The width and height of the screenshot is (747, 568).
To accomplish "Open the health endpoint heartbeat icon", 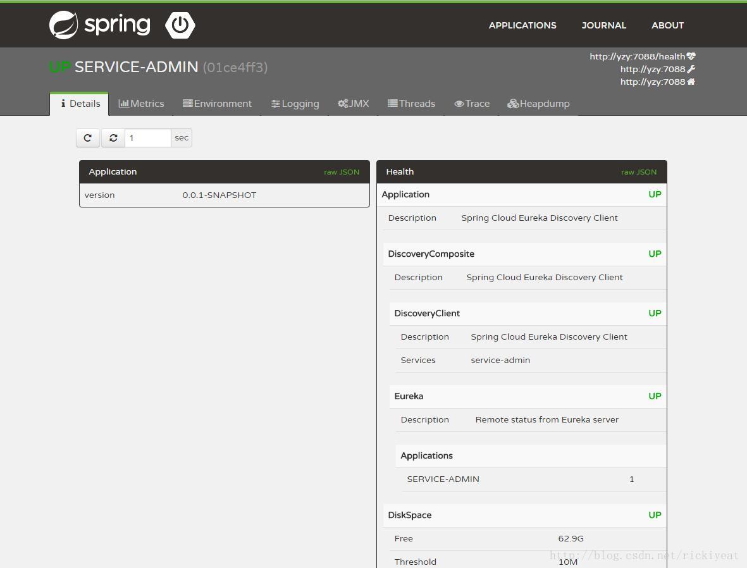I will coord(691,56).
